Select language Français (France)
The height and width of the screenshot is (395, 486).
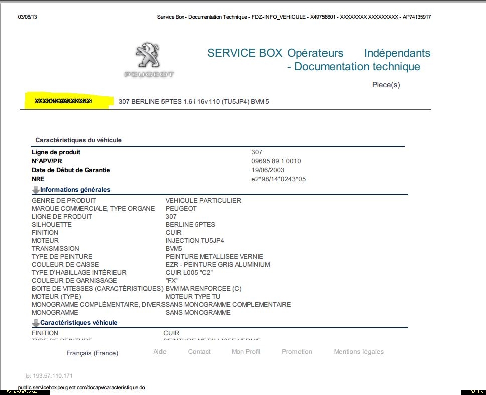[92, 353]
